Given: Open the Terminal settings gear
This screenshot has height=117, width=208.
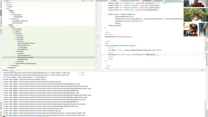Looking at the screenshot, I should 202,70.
